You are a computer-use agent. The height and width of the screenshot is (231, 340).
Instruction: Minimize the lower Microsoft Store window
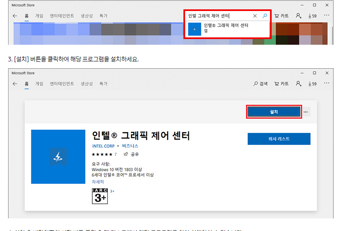302,73
